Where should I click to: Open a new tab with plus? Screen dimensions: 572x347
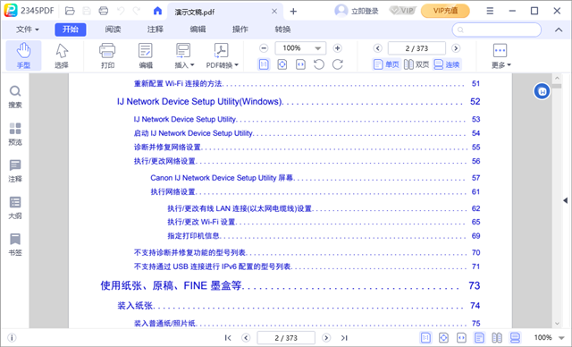click(x=293, y=12)
